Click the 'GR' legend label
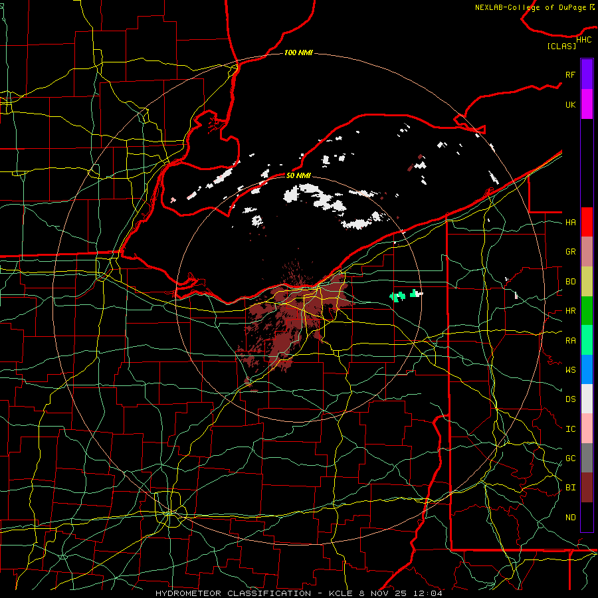598x598 pixels. coord(570,252)
